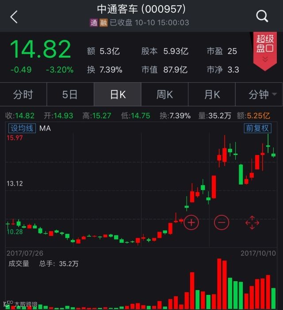Tap the high price 高:15.27
The image size is (283, 310).
click(x=97, y=116)
